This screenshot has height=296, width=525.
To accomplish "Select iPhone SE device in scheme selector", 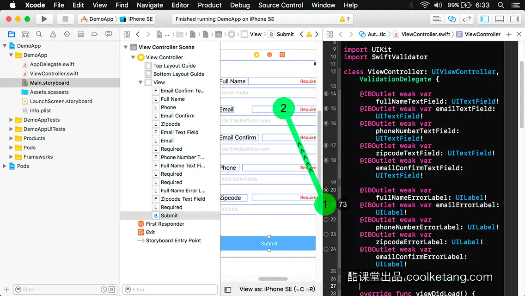I will (x=137, y=19).
